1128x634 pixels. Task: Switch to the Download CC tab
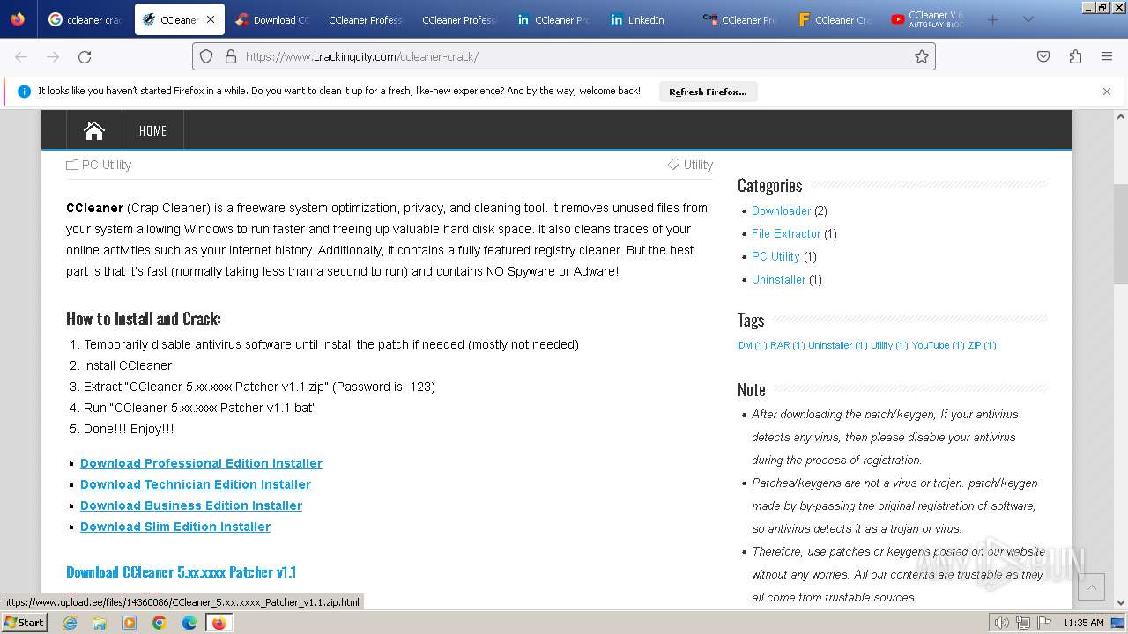coord(273,19)
